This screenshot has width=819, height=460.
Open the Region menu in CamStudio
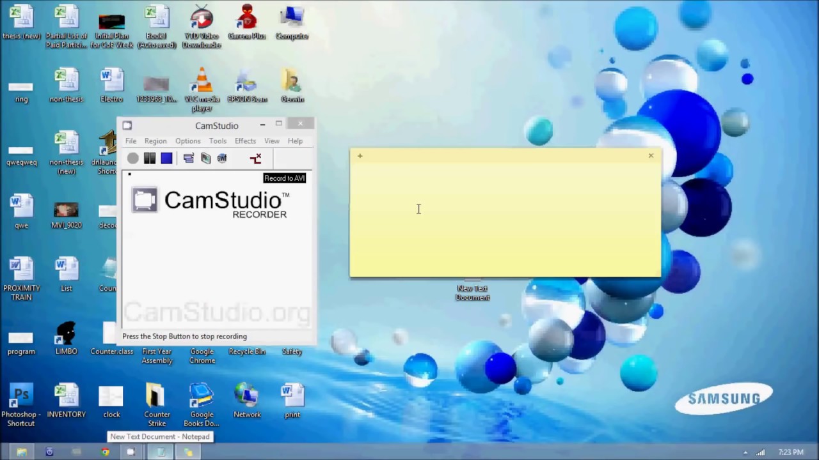point(155,141)
